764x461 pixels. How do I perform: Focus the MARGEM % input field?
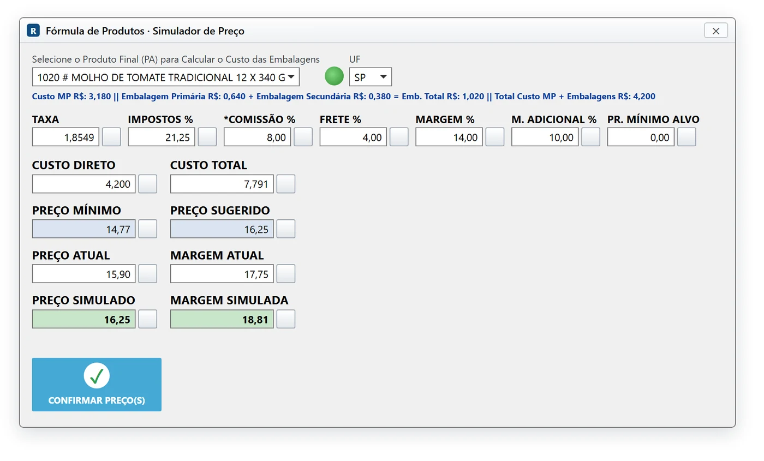pyautogui.click(x=449, y=137)
